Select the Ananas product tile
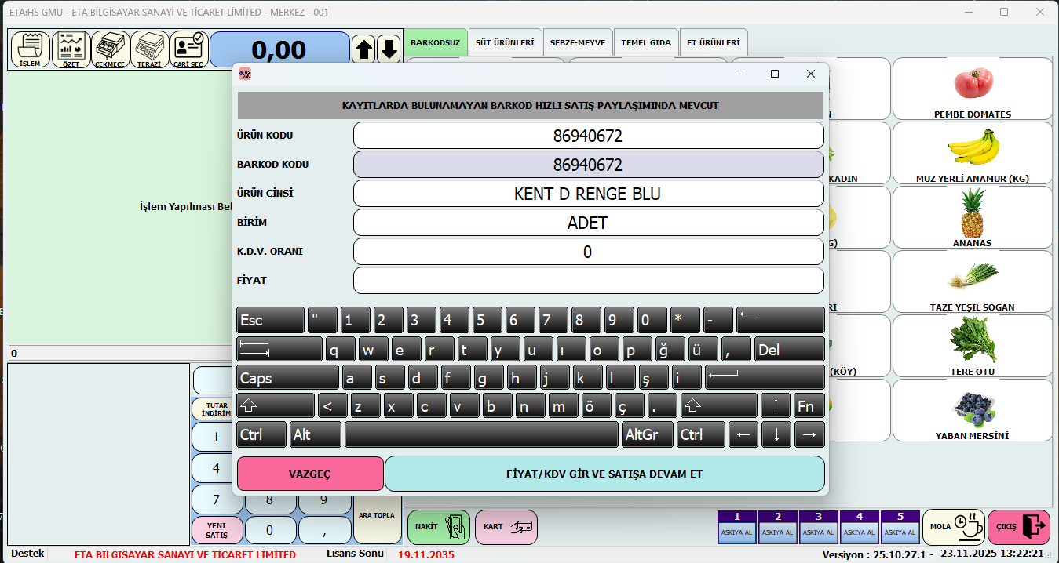1059x563 pixels. (972, 218)
